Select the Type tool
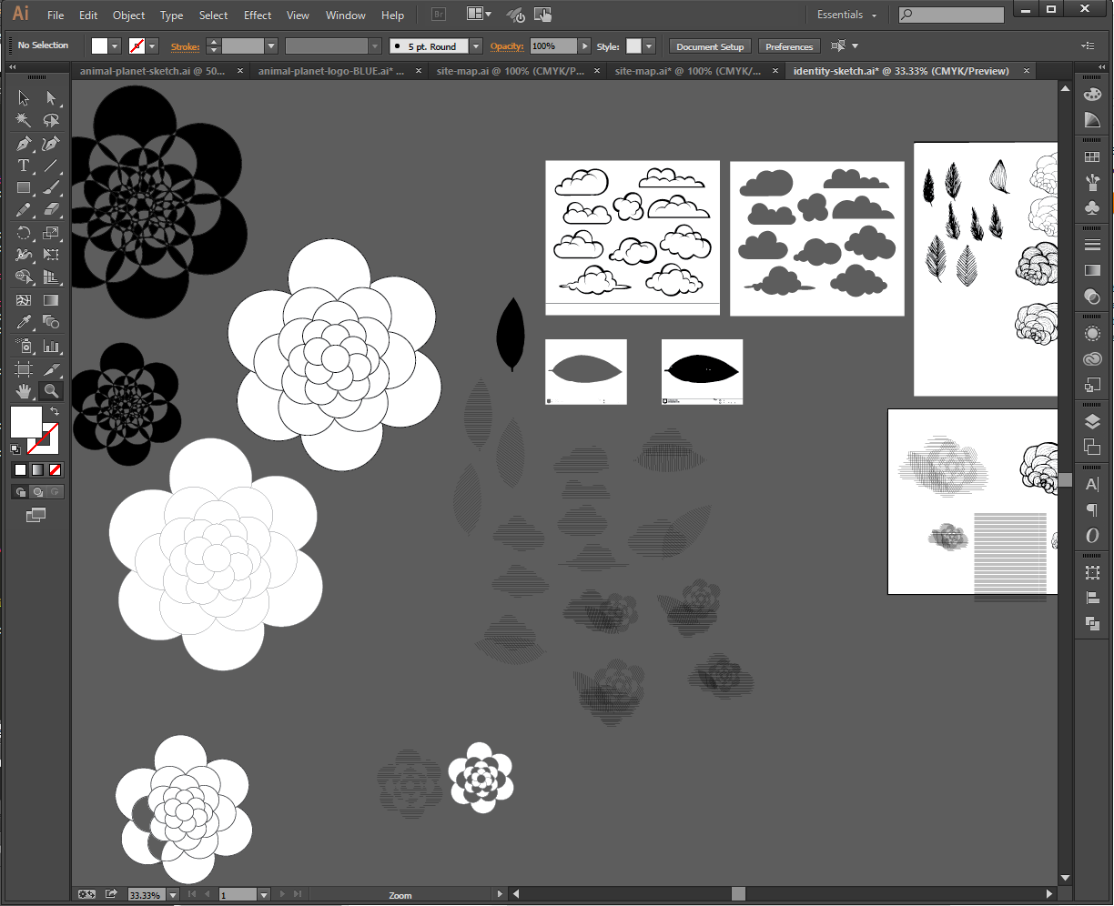This screenshot has width=1114, height=906. 24,166
